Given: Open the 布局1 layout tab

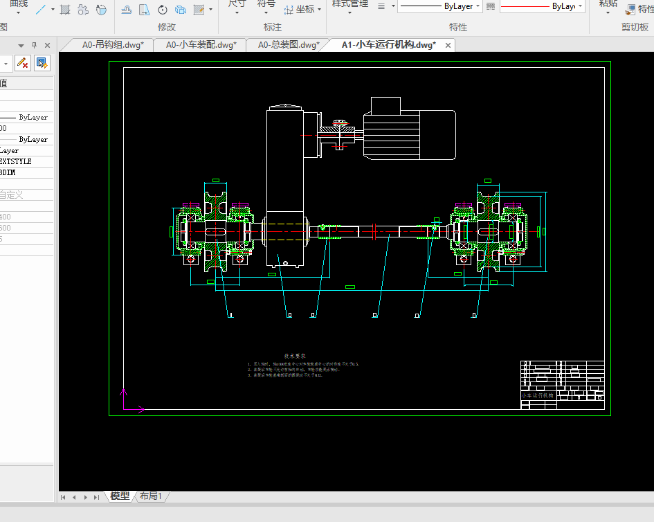Looking at the screenshot, I should 150,496.
